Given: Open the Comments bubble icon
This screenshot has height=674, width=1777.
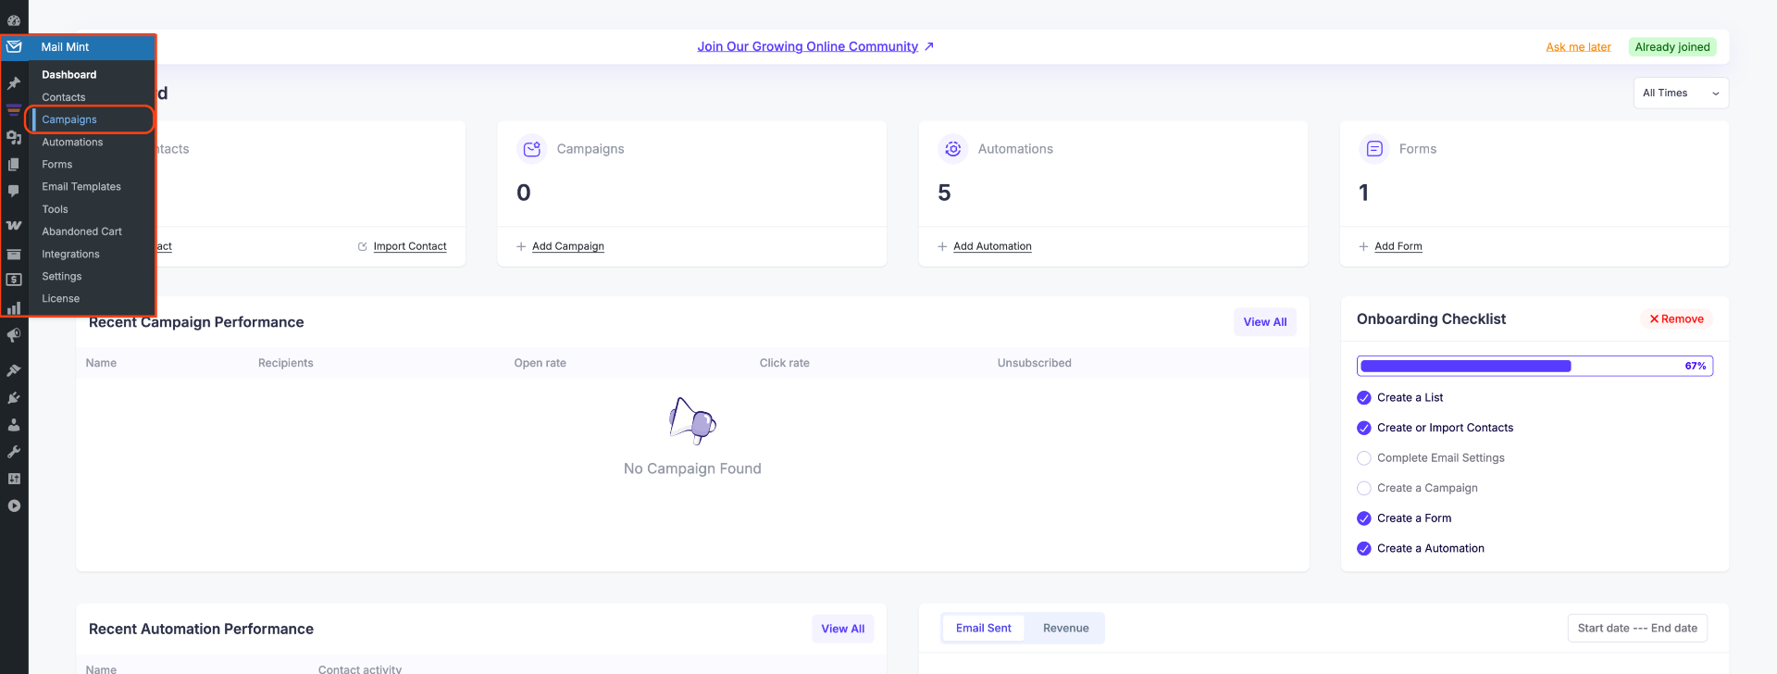Looking at the screenshot, I should click(14, 191).
